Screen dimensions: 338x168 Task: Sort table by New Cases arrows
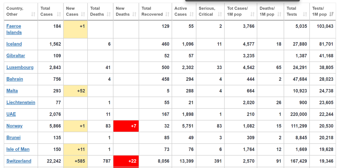[x=83, y=14]
